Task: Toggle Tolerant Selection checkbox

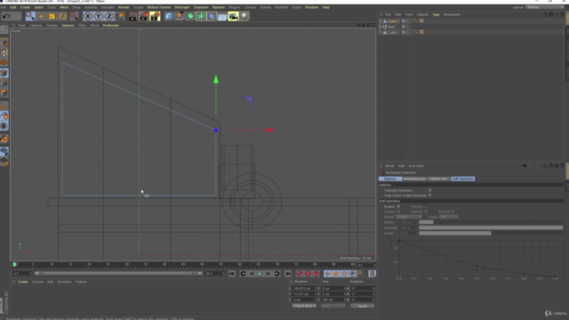Action: [x=429, y=190]
